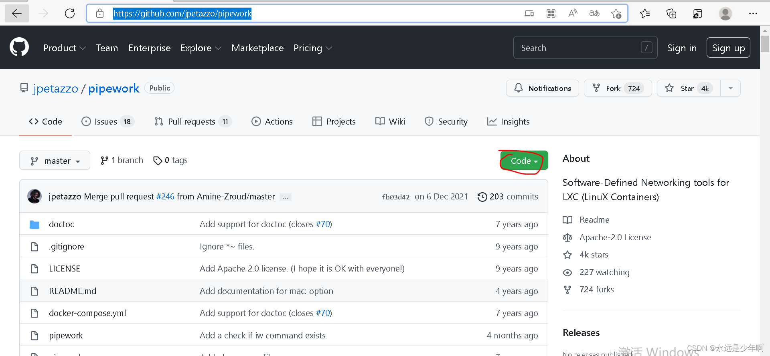Expand the Explore menu

pos(201,48)
